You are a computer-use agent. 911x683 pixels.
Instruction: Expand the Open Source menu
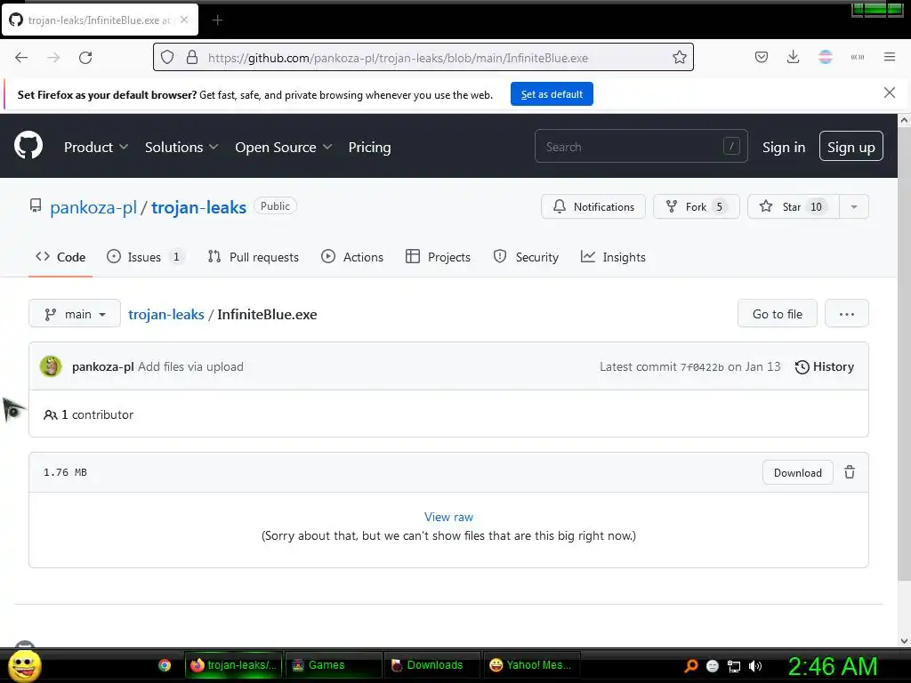point(284,148)
